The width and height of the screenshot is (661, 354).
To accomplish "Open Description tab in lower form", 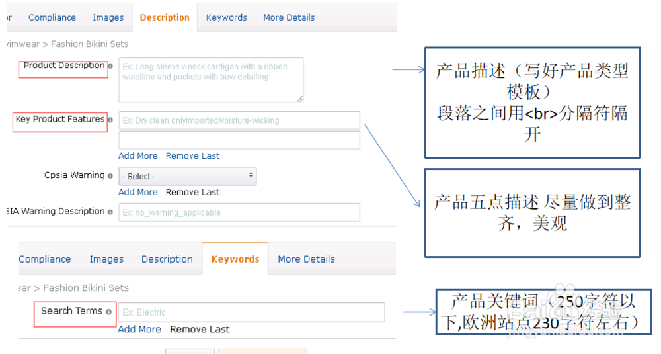I will 167,259.
